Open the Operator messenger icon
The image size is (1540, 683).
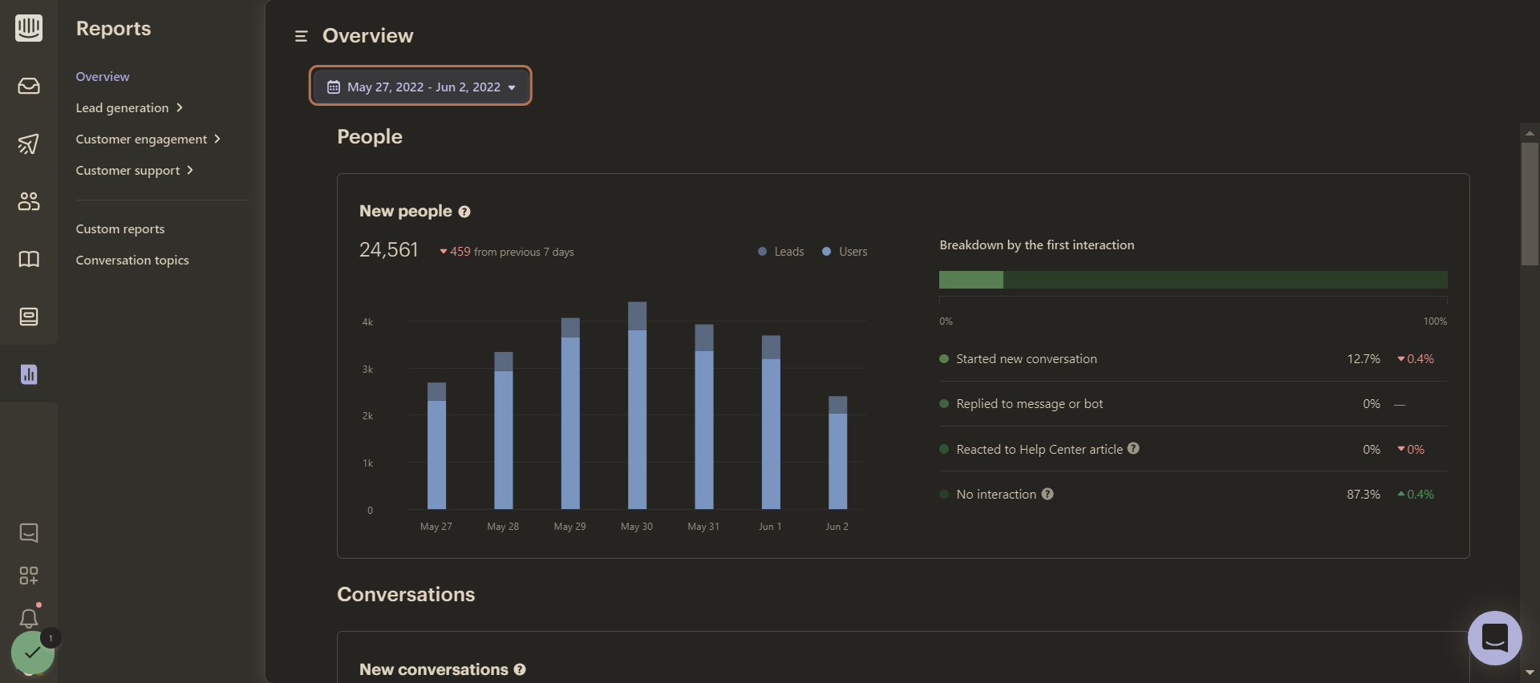tap(29, 317)
